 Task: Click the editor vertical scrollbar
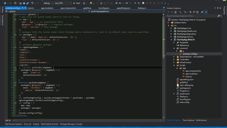164,68
